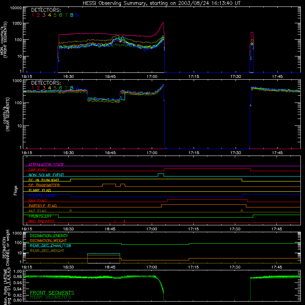Click blue detector '9' in front segments legend
This screenshot has width=305, height=305.
(x=77, y=15)
